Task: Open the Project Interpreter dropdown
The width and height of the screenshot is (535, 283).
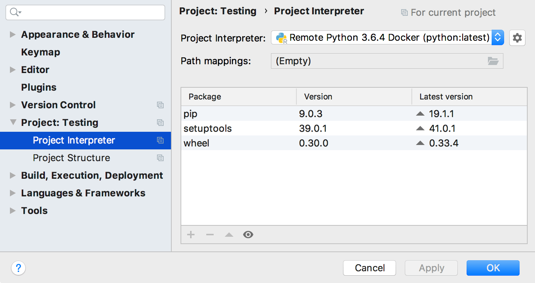Action: pyautogui.click(x=497, y=38)
